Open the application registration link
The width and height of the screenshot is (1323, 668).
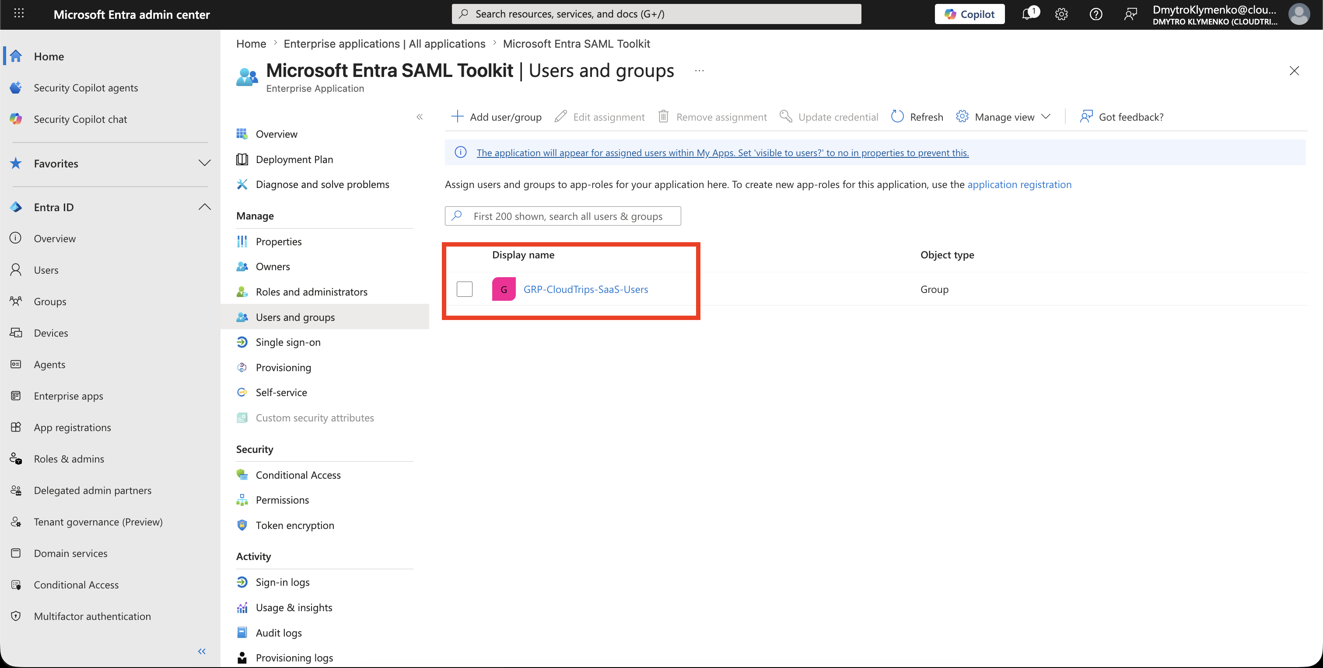click(1019, 184)
